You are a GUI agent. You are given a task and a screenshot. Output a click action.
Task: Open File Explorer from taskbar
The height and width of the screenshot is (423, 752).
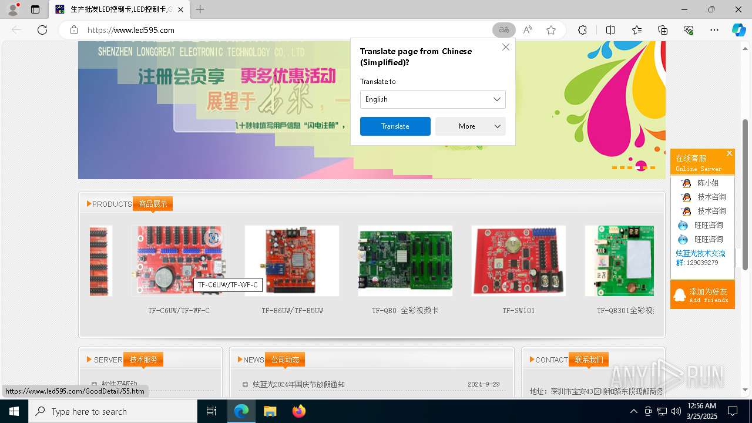270,411
